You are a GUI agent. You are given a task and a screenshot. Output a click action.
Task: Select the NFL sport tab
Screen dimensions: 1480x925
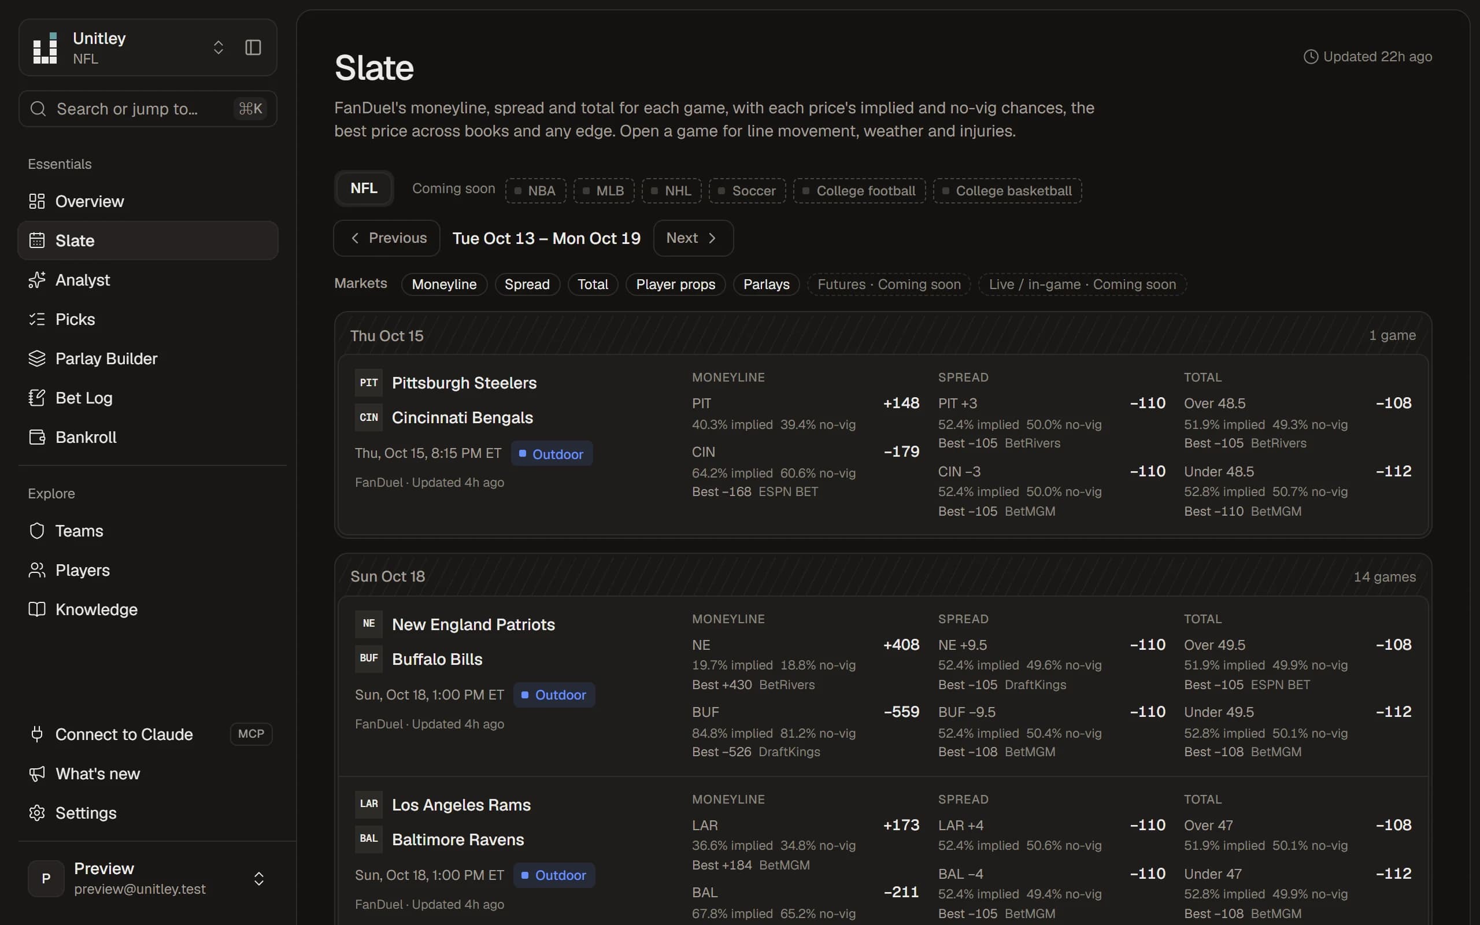(x=364, y=188)
